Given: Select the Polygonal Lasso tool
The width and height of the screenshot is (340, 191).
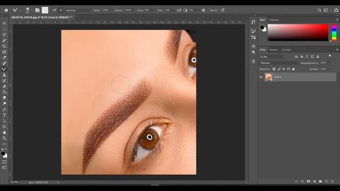Looking at the screenshot, I should point(4,34).
